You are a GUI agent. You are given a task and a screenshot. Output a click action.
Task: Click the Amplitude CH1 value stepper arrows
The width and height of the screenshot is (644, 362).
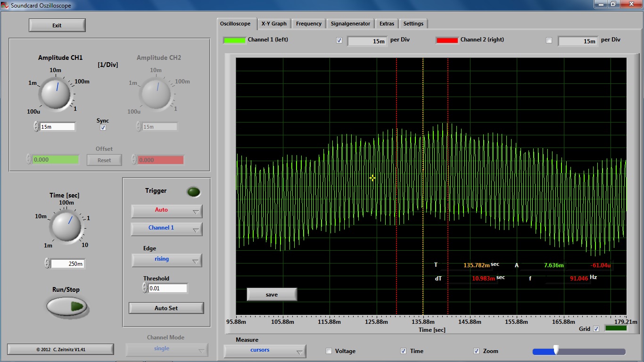pyautogui.click(x=36, y=126)
